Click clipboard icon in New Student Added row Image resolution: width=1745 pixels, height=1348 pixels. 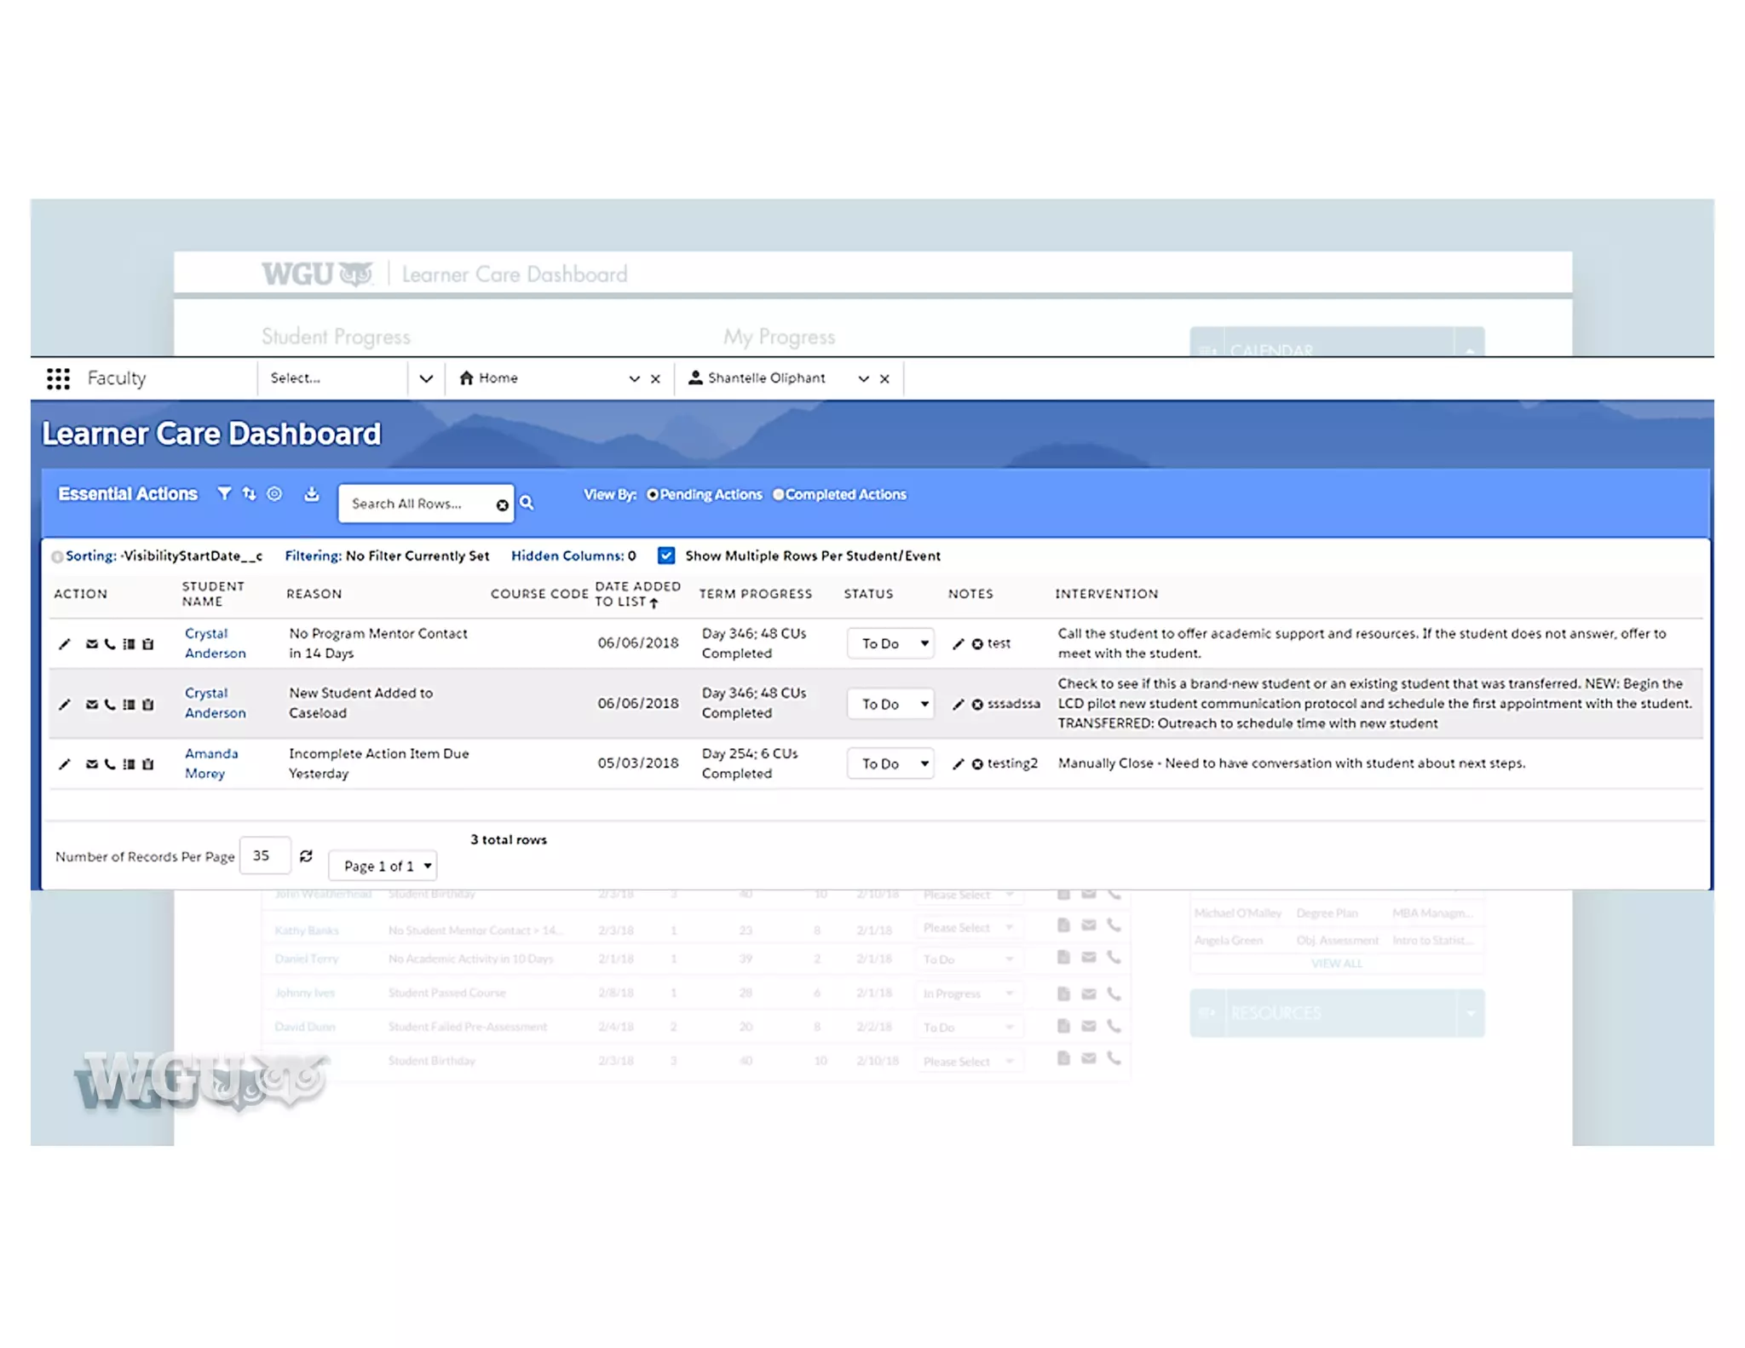coord(148,704)
